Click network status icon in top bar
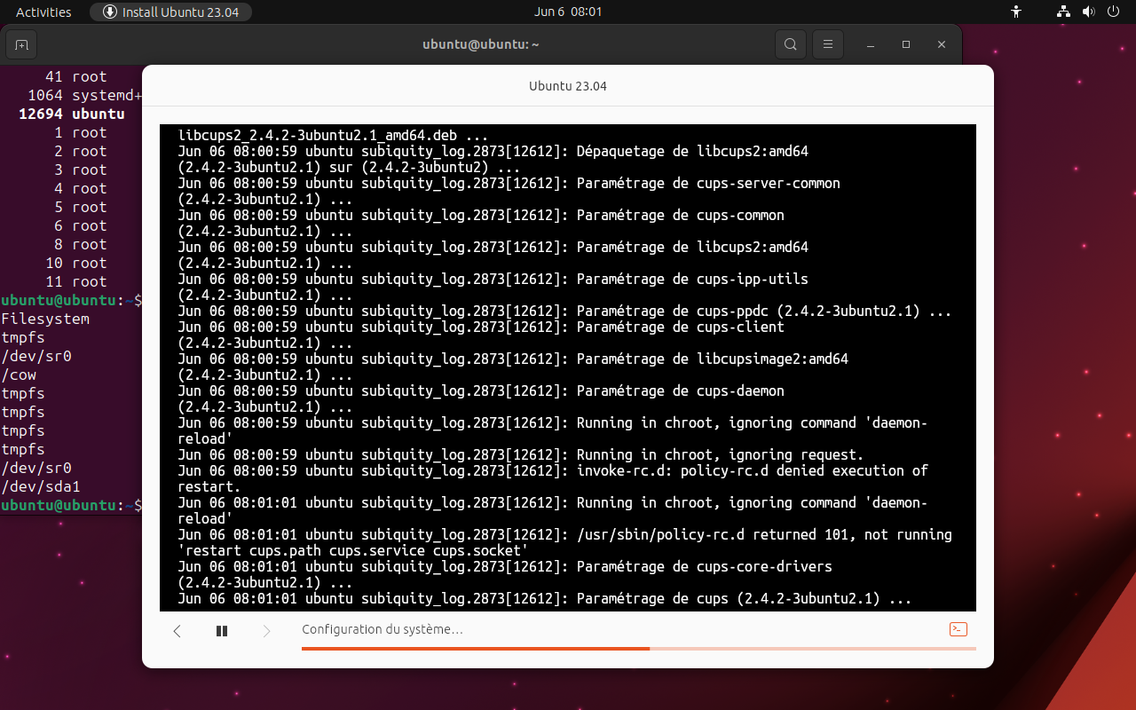The width and height of the screenshot is (1136, 710). click(1064, 12)
